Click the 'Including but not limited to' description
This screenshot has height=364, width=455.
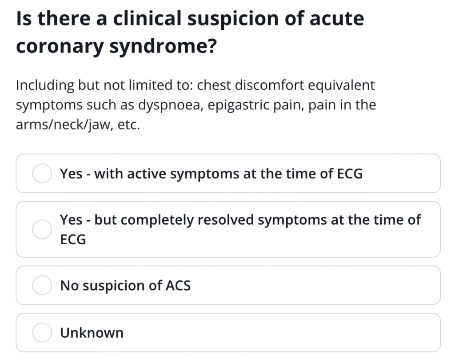point(196,105)
